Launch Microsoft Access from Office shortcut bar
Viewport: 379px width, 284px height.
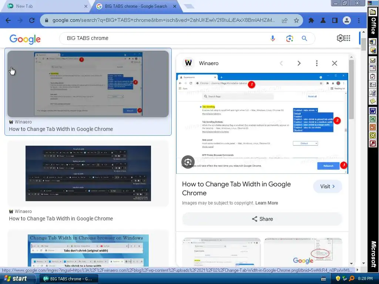pyautogui.click(x=373, y=144)
